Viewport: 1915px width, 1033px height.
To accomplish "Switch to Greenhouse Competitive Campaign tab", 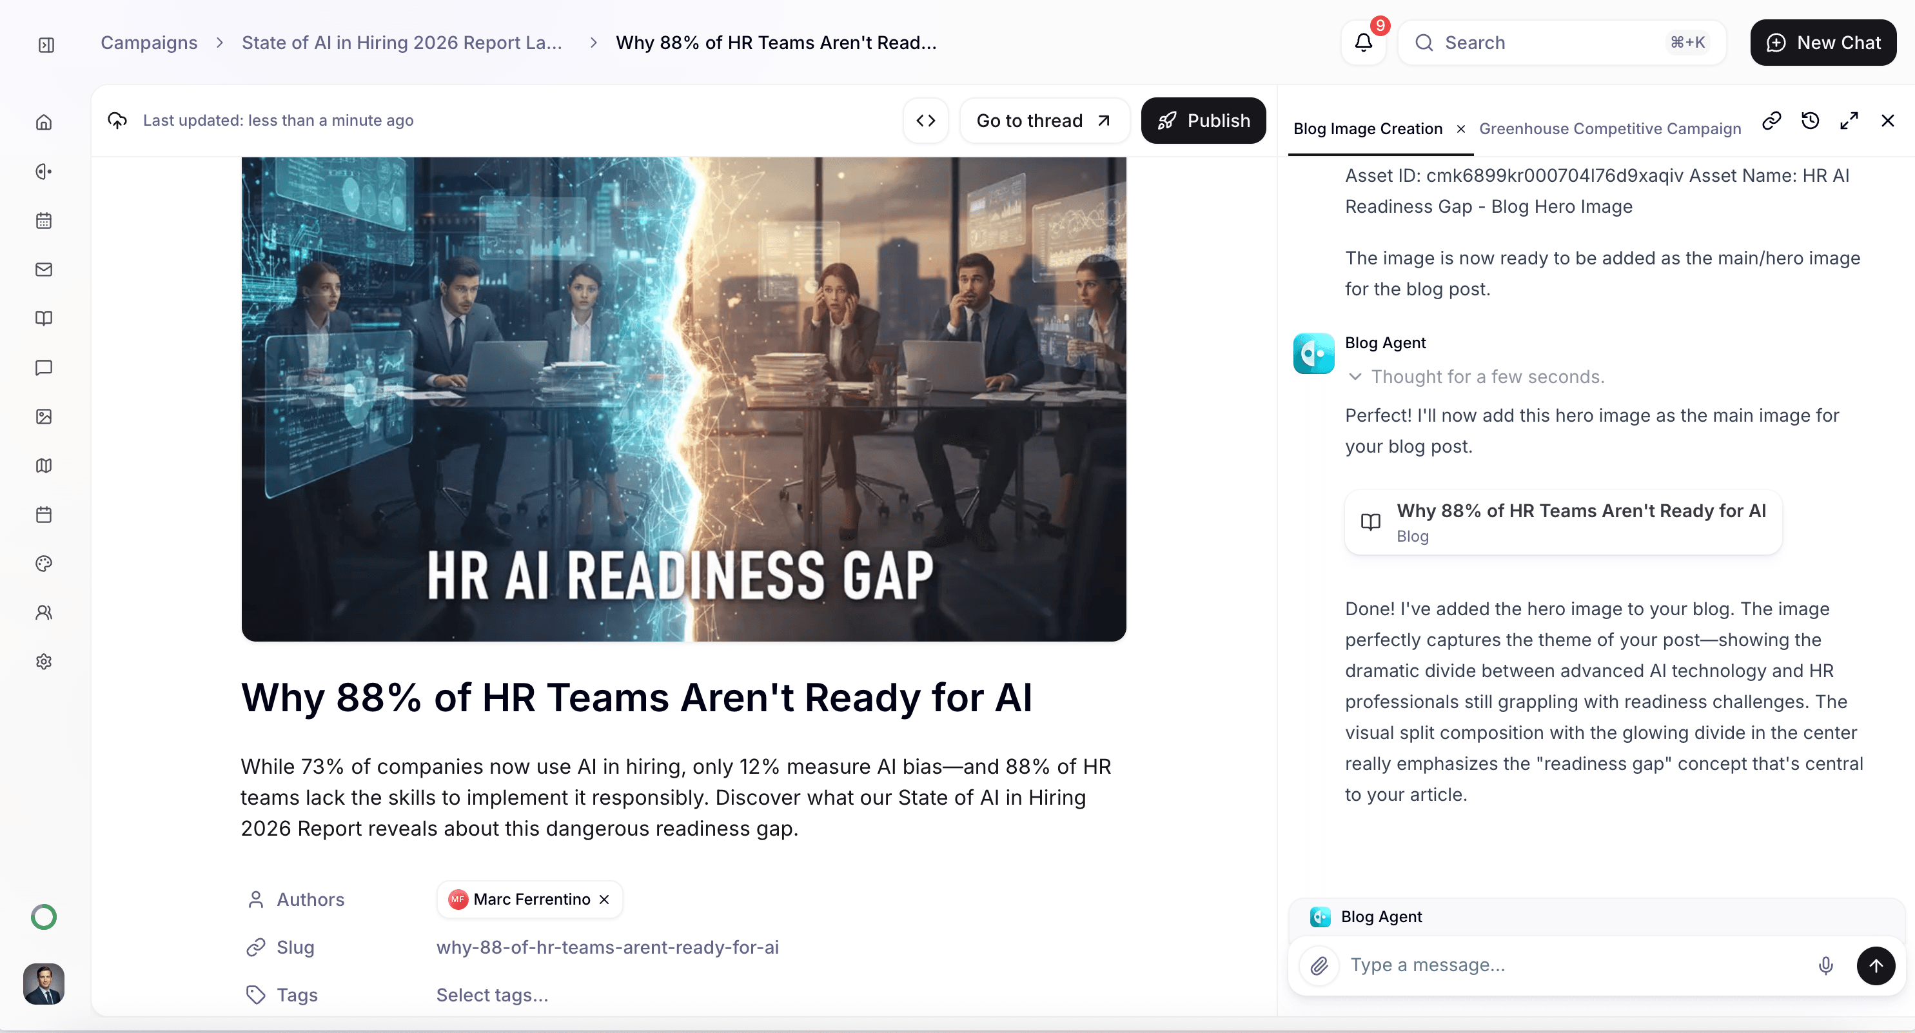I will tap(1609, 129).
